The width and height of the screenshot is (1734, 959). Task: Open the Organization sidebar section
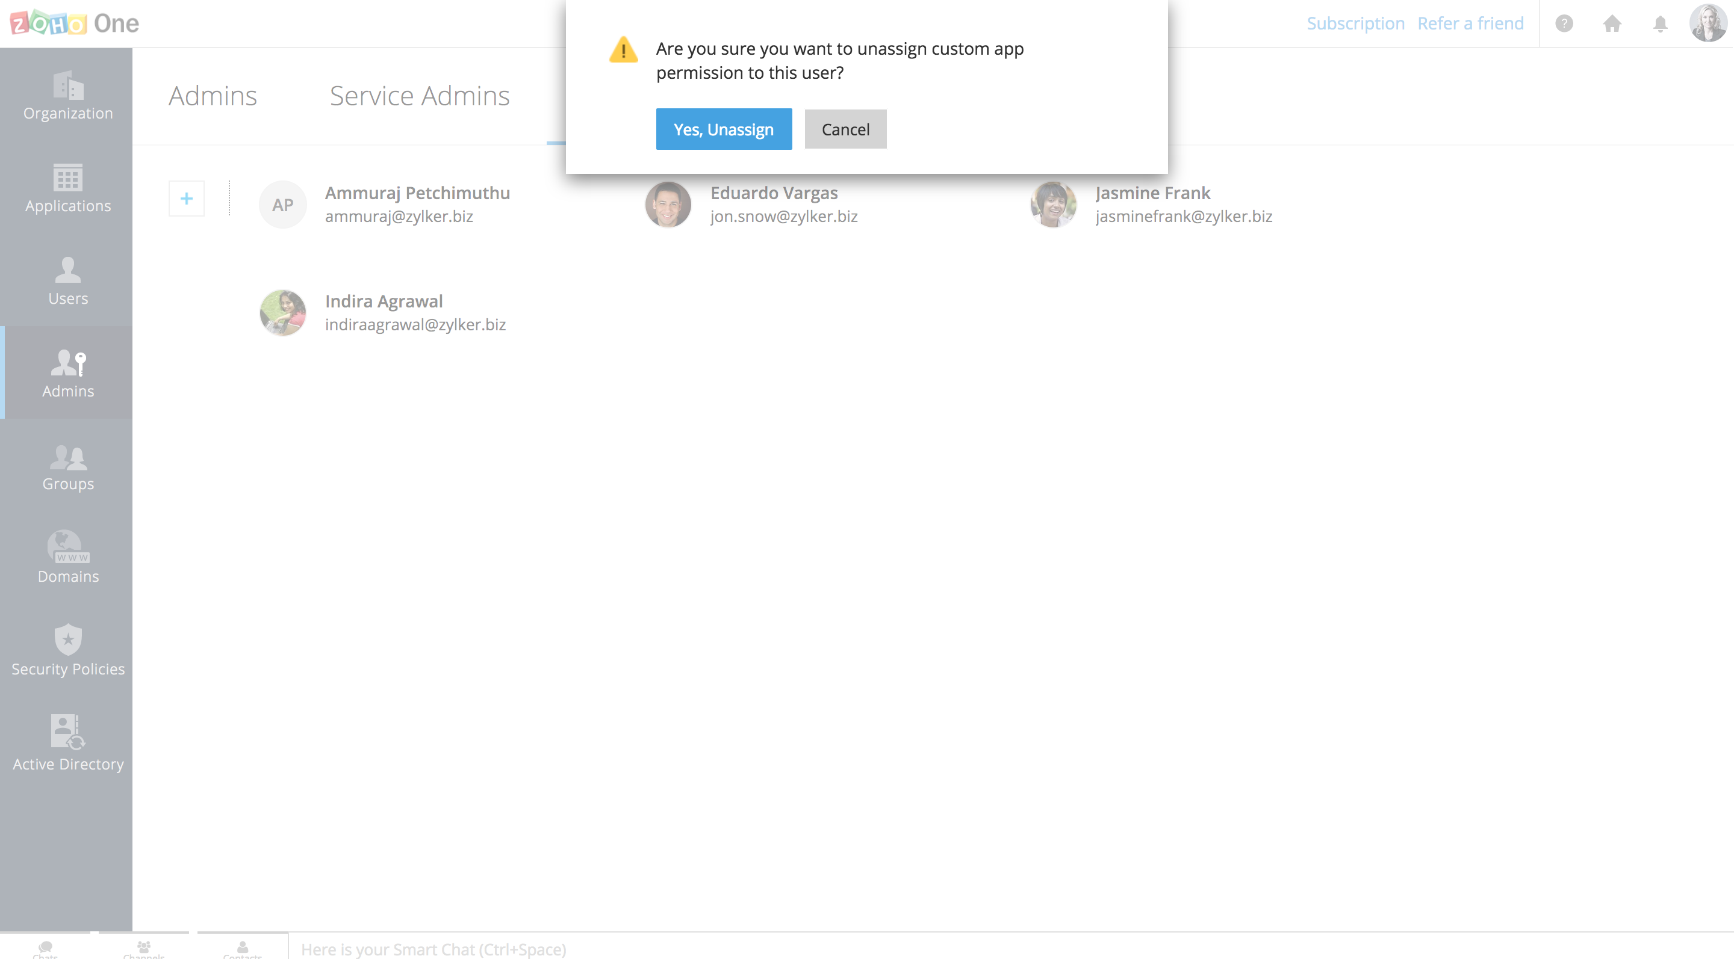point(68,96)
